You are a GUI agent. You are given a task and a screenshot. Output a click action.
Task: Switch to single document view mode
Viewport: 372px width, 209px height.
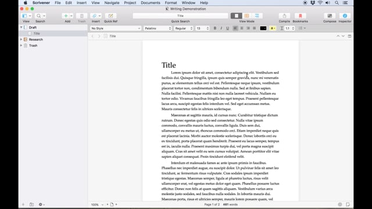click(x=237, y=16)
